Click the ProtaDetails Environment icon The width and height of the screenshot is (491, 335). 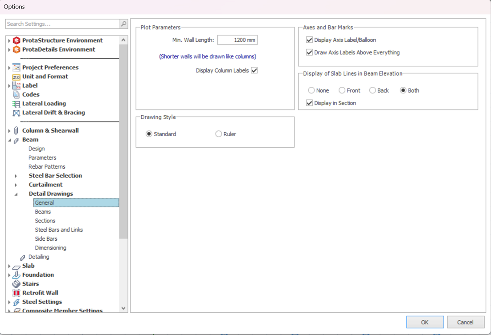coord(16,49)
